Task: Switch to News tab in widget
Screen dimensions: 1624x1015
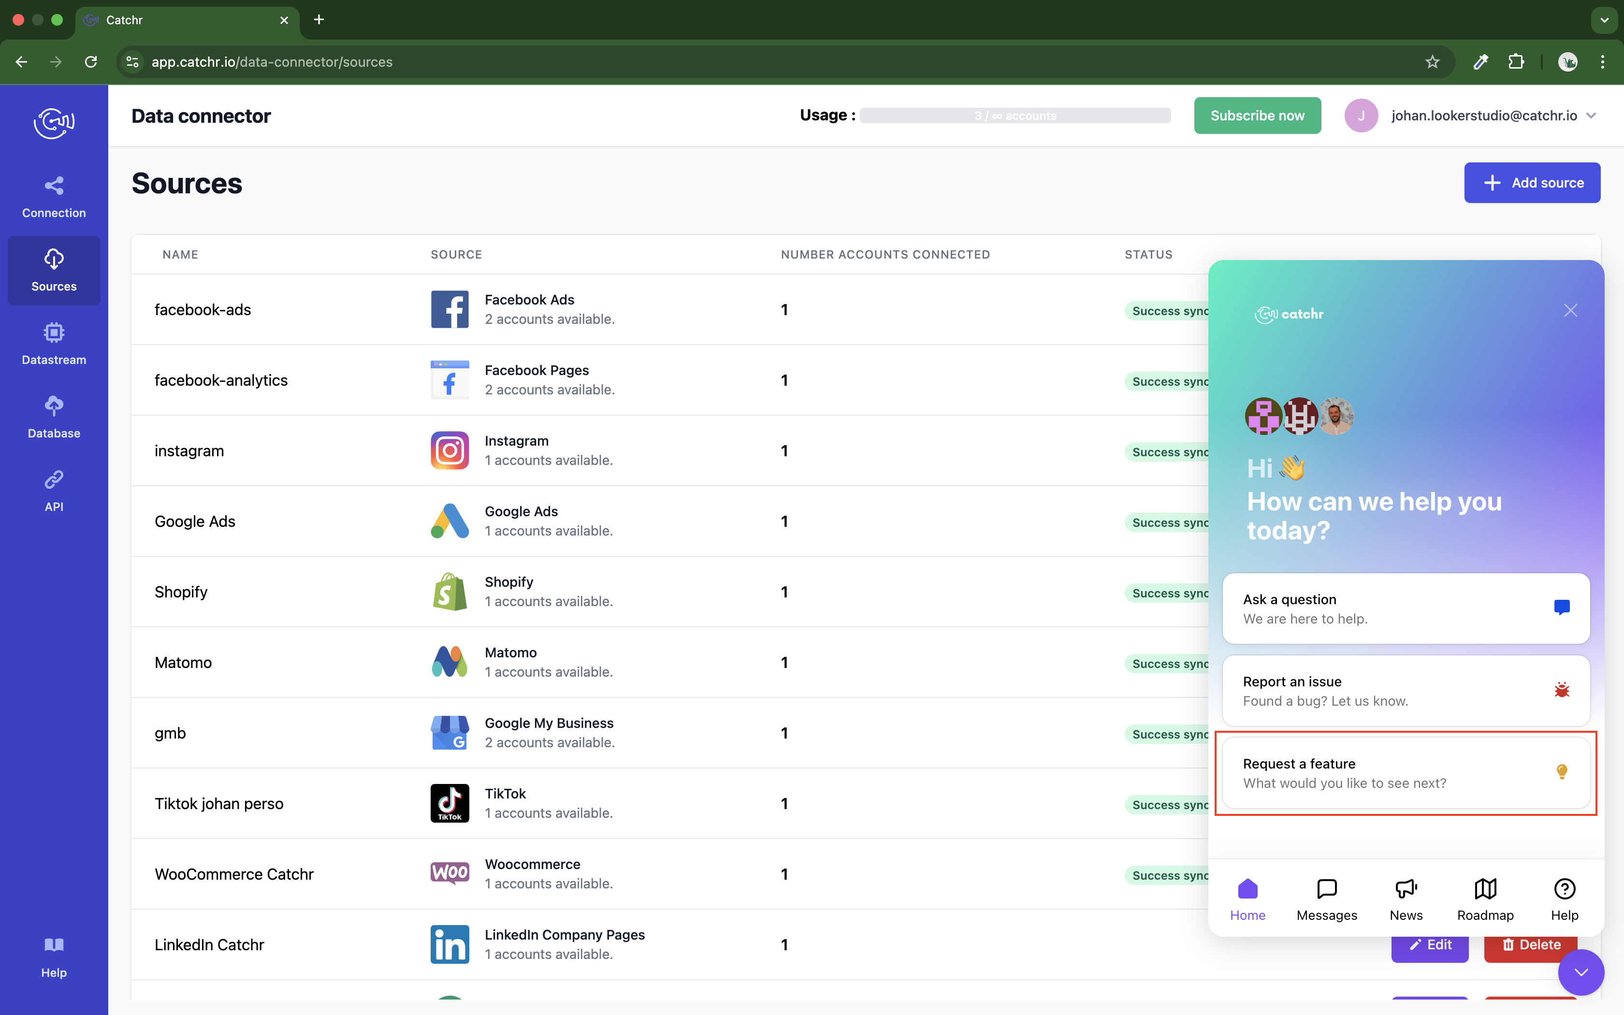Action: tap(1406, 899)
